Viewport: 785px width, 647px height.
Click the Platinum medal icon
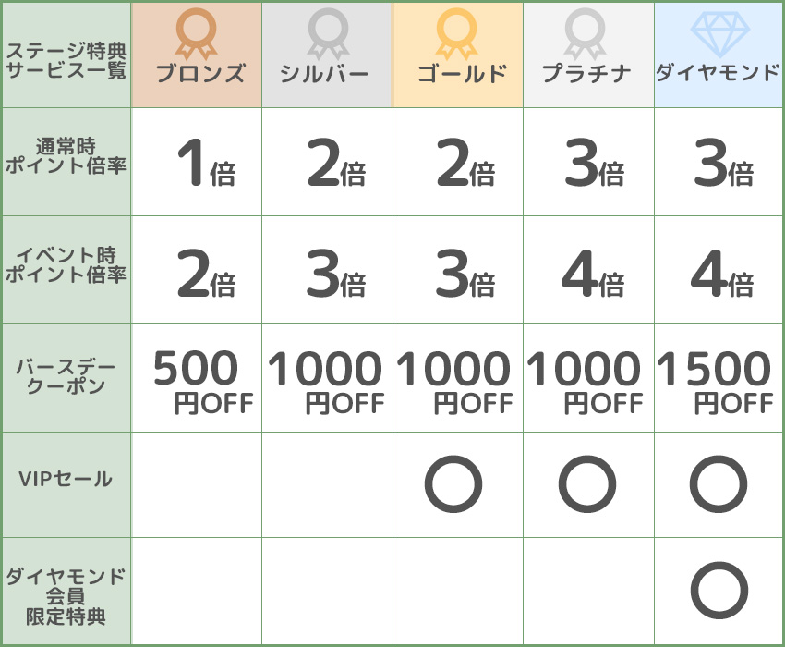click(587, 33)
